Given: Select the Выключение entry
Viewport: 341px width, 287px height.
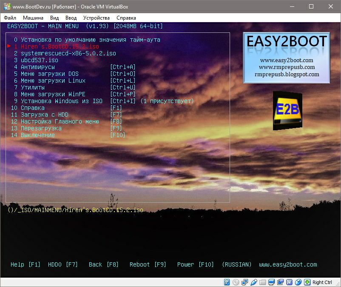Looking at the screenshot, I should (33, 135).
